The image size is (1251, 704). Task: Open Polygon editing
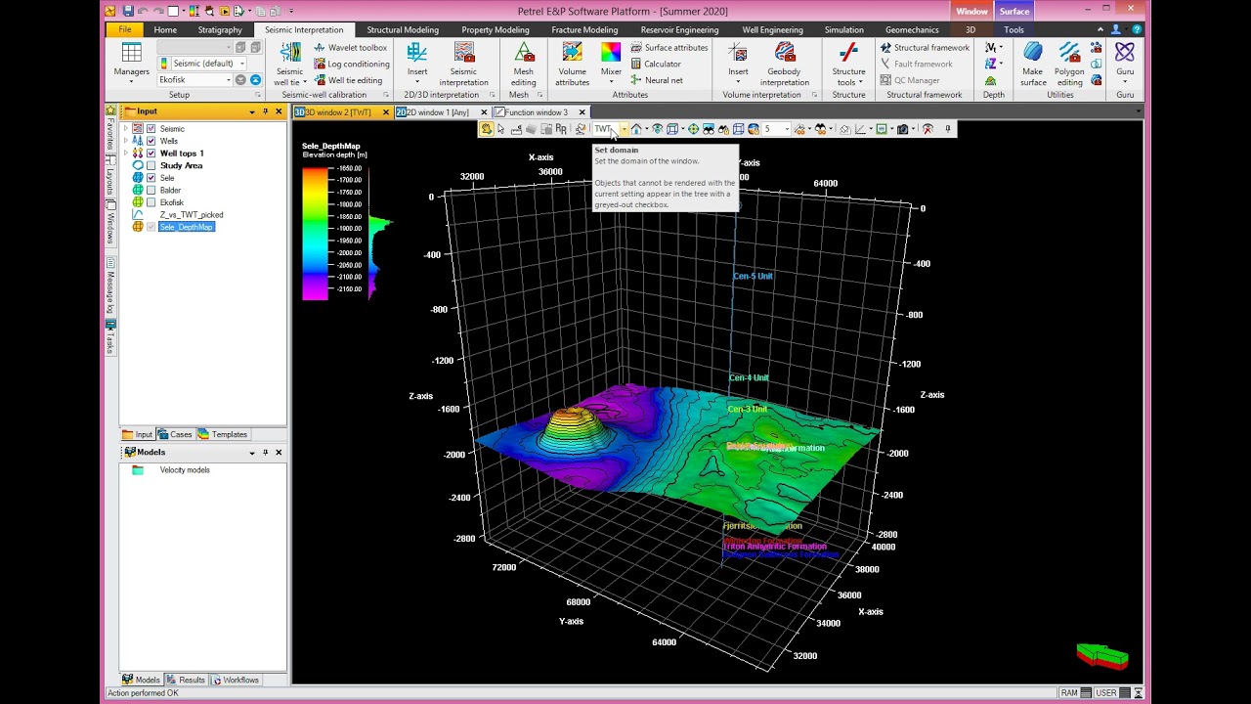click(1069, 65)
